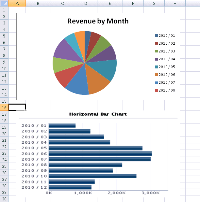
Task: Select row 16 header
Action: 4,108
